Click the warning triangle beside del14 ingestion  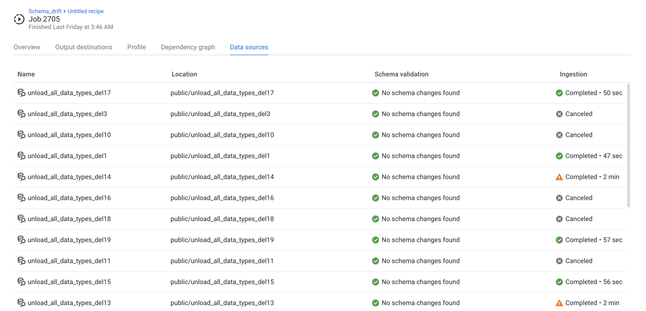click(x=559, y=177)
